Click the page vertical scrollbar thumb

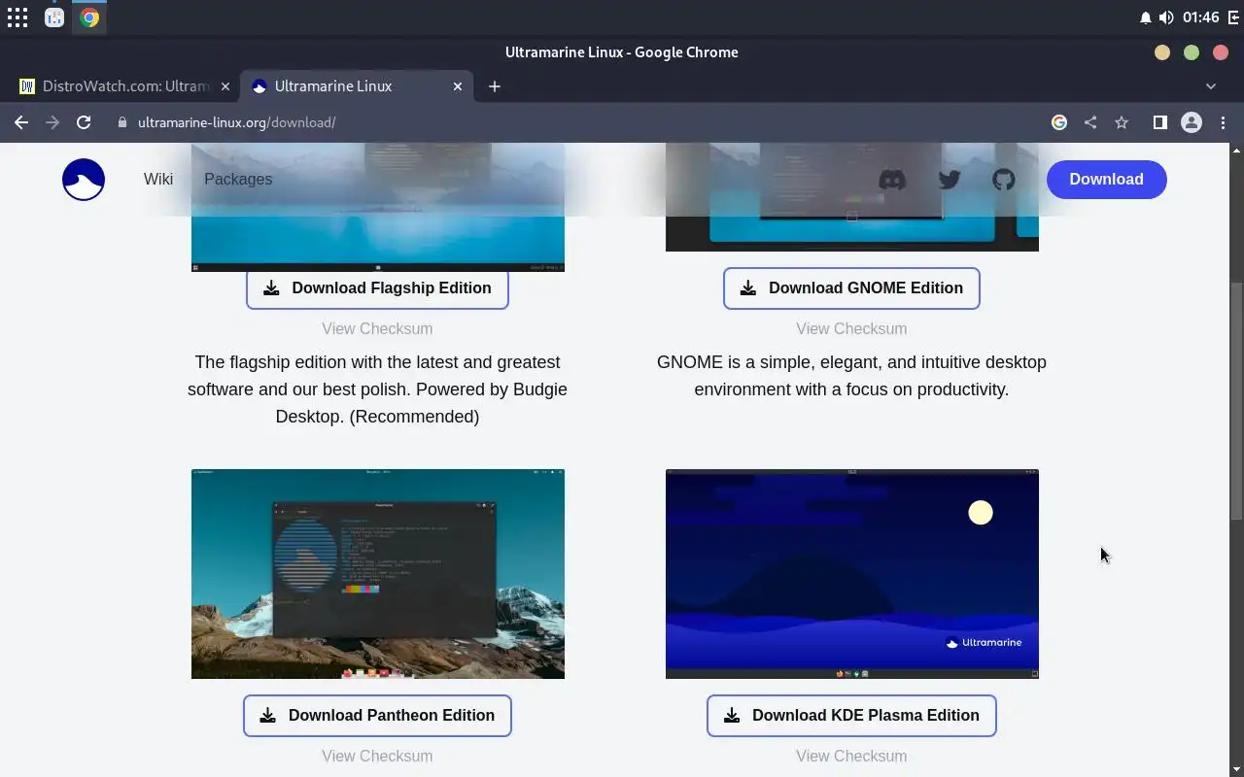1236,403
